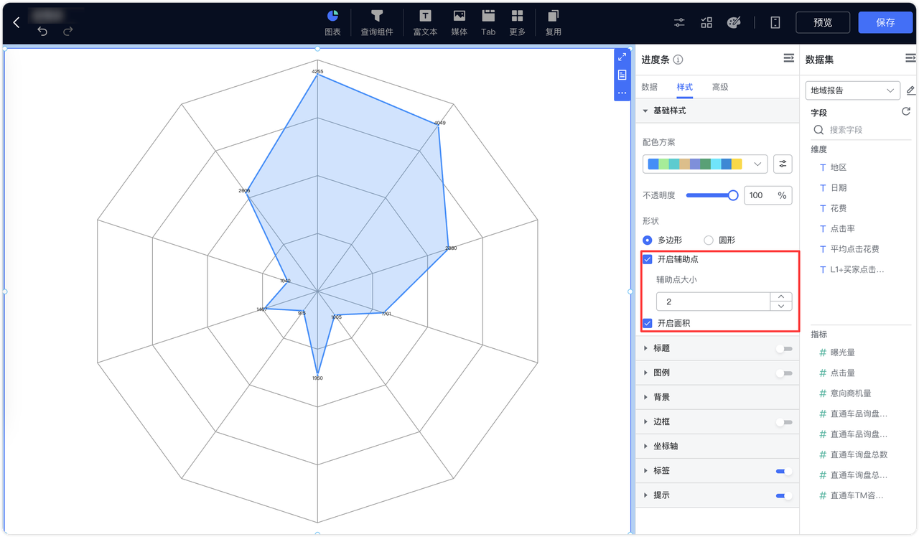919x537 pixels.
Task: Click the 不透明度 slider handle
Action: pyautogui.click(x=733, y=195)
